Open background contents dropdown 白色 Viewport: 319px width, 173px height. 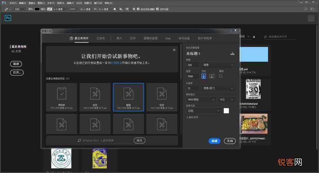pyautogui.click(x=204, y=111)
